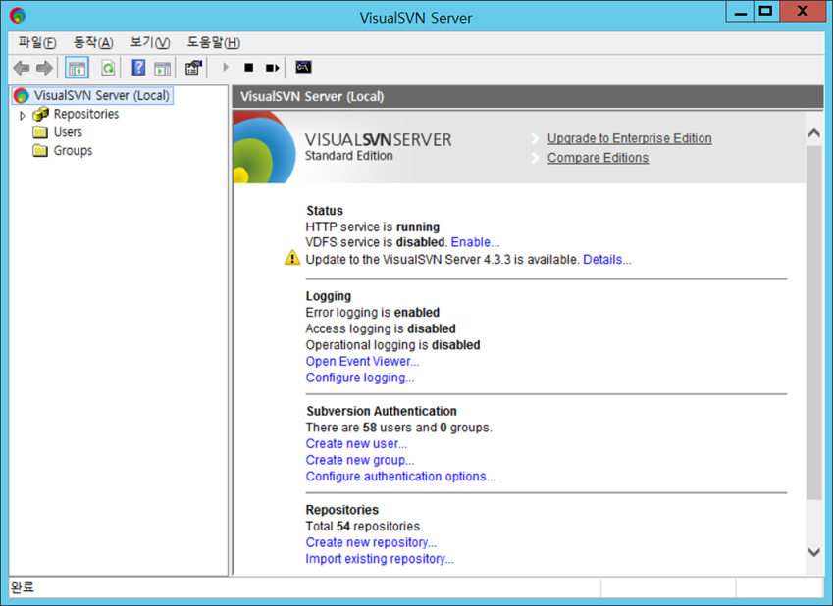The width and height of the screenshot is (833, 606).
Task: Click Create new user... link
Action: click(356, 444)
